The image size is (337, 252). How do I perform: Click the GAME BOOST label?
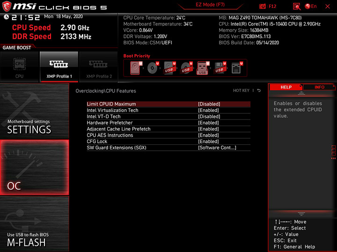pyautogui.click(x=17, y=48)
